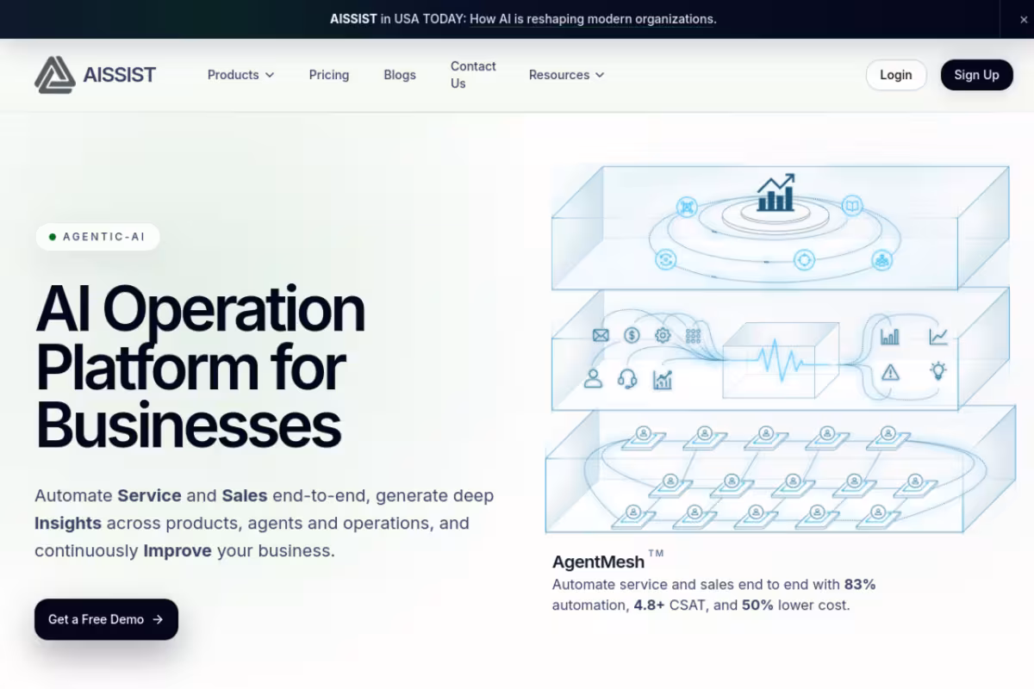This screenshot has height=689, width=1034.
Task: Expand the Products dropdown menu
Action: [240, 75]
